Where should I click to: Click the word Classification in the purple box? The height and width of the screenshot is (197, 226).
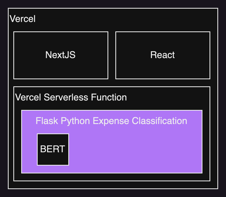[x=159, y=121]
